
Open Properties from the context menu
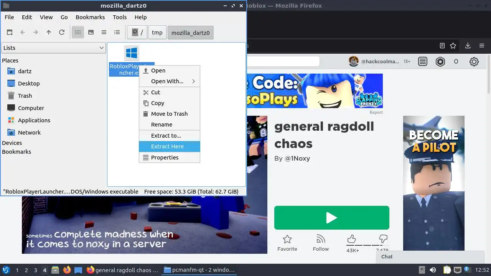[170, 158]
